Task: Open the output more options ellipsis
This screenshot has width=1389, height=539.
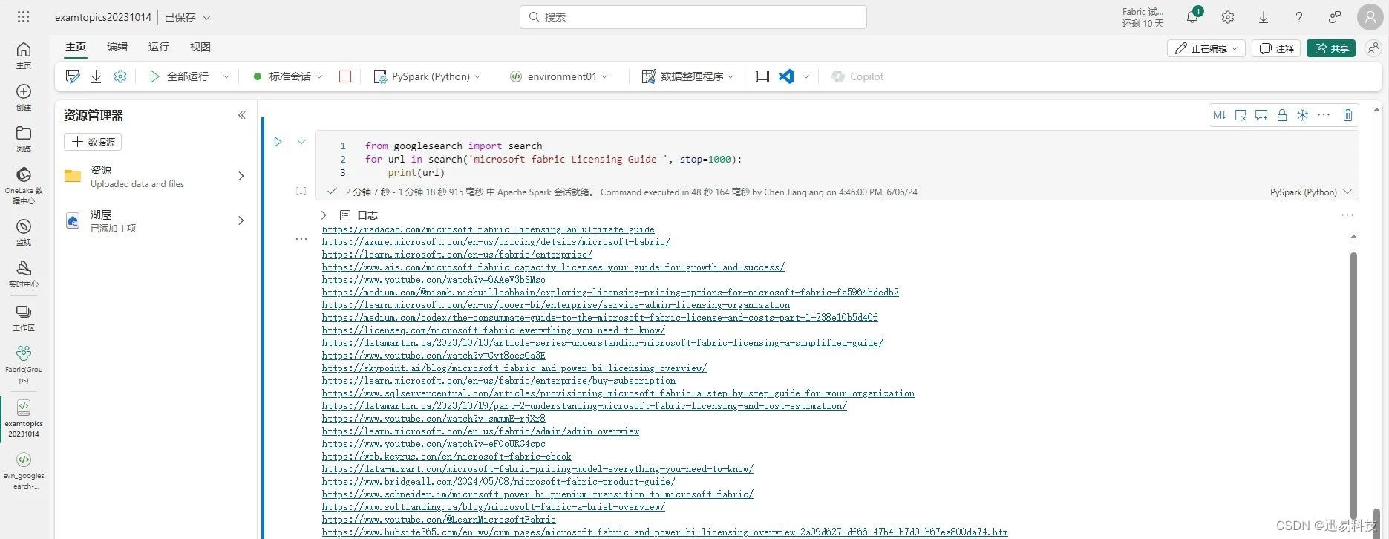Action: coord(1347,215)
